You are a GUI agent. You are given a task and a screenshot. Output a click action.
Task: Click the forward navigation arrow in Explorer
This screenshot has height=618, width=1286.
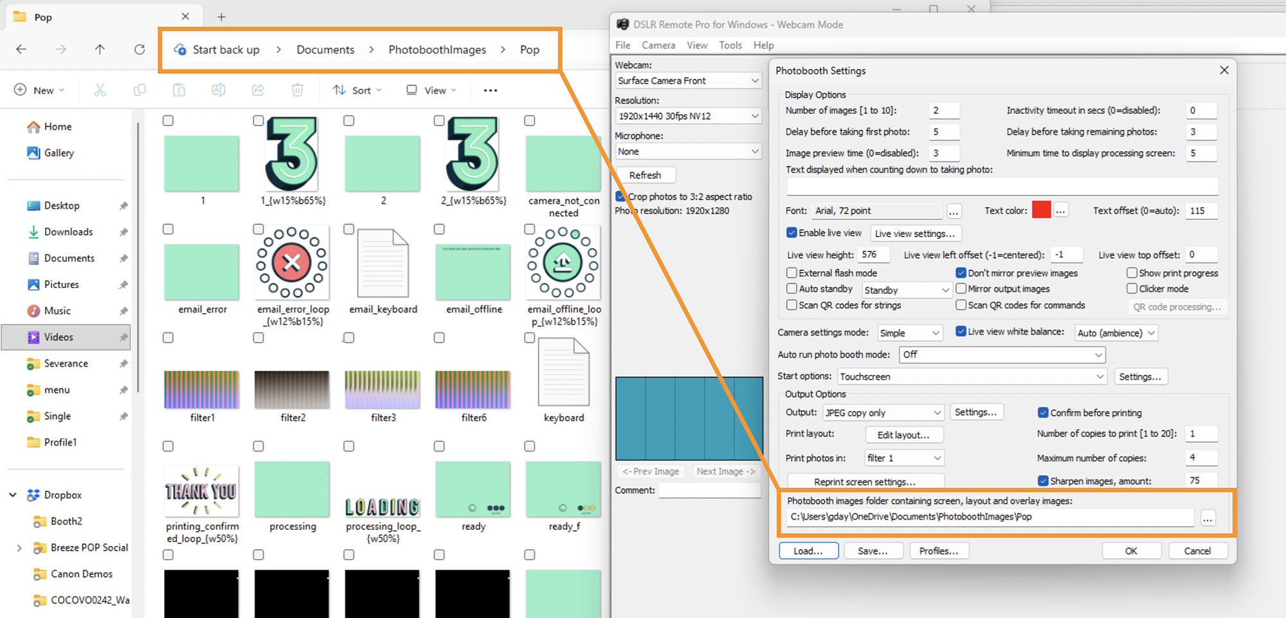tap(61, 50)
